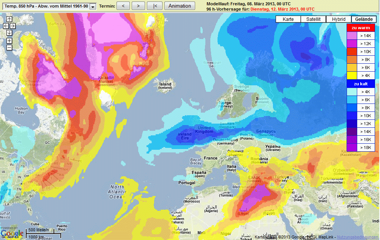This screenshot has height=240, width=380.
Task: Pan the map right with the arrow control
Action: click(x=13, y=26)
